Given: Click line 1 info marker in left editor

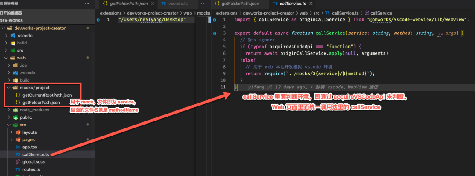Looking at the screenshot, I should pyautogui.click(x=98, y=20).
